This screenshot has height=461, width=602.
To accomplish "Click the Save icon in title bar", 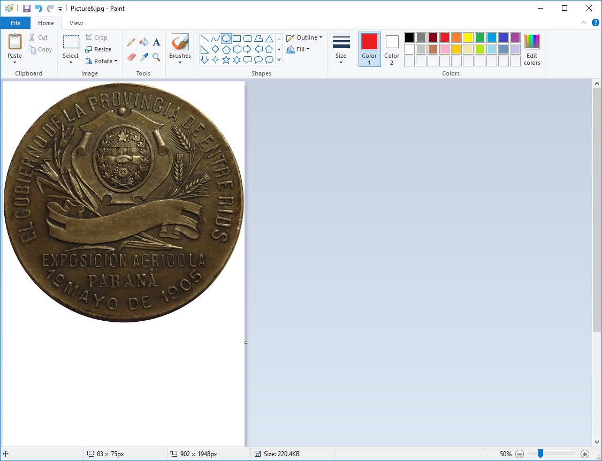I will coord(27,9).
